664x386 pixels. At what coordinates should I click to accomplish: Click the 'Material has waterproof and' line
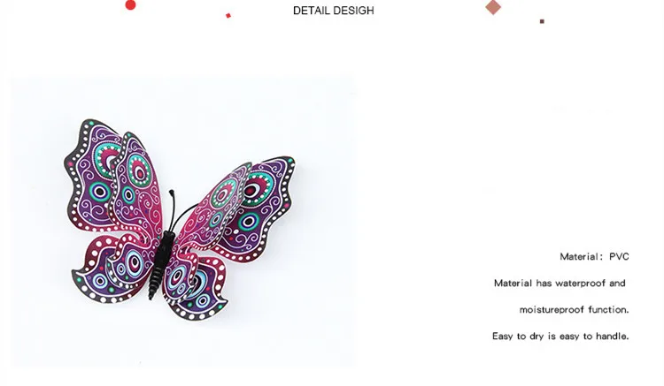(x=560, y=284)
